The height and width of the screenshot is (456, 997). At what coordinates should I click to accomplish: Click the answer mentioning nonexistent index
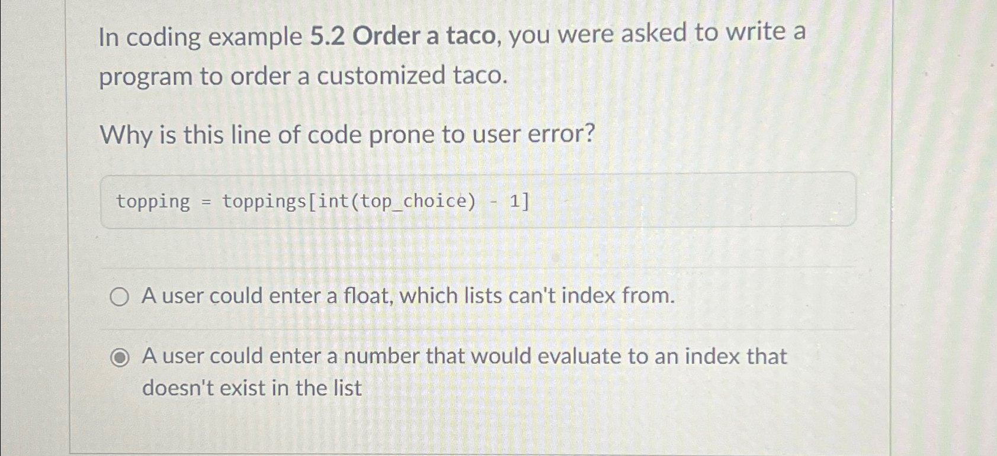pos(464,356)
